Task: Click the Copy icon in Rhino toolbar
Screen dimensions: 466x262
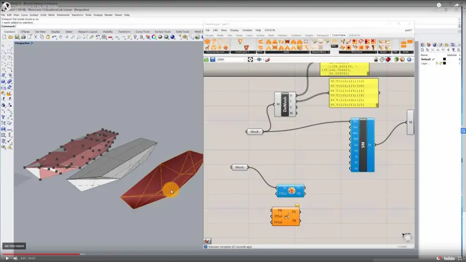Action: (x=42, y=37)
